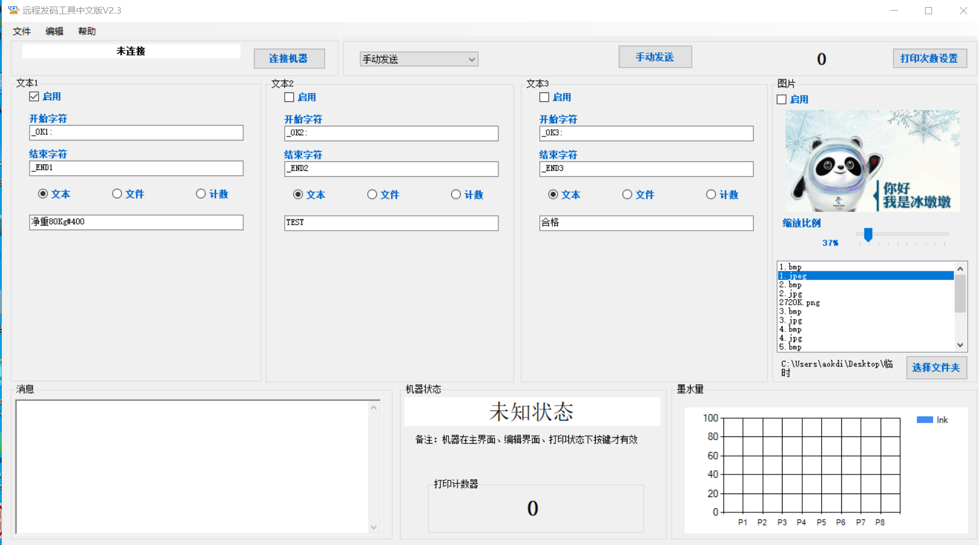The height and width of the screenshot is (545, 979).
Task: Click 文本3 end character field _END3
Action: 647,168
